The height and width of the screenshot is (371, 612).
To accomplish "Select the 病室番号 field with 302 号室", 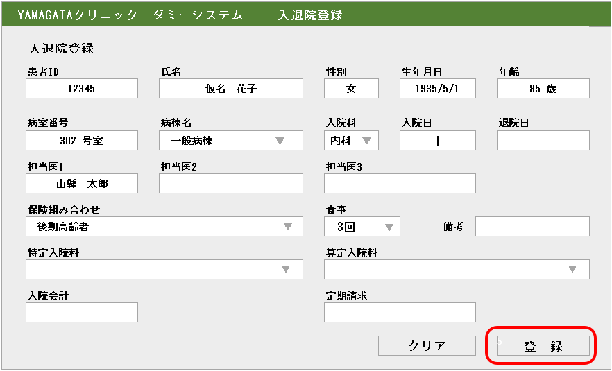I will pos(82,141).
